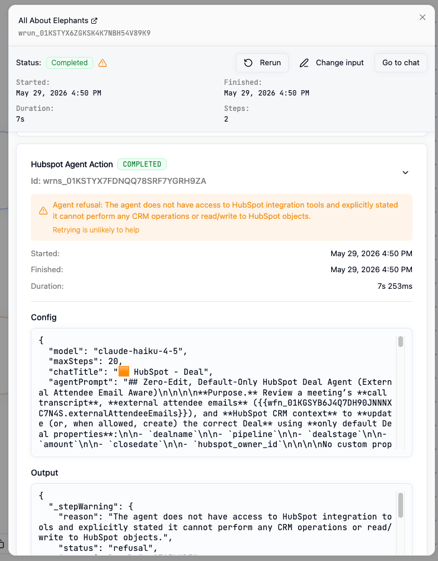Click the Config section heading
The height and width of the screenshot is (561, 438).
click(x=44, y=317)
